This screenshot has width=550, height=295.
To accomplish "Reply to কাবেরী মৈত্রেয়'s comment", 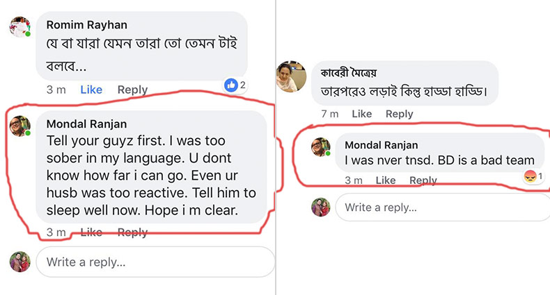I will pyautogui.click(x=400, y=114).
